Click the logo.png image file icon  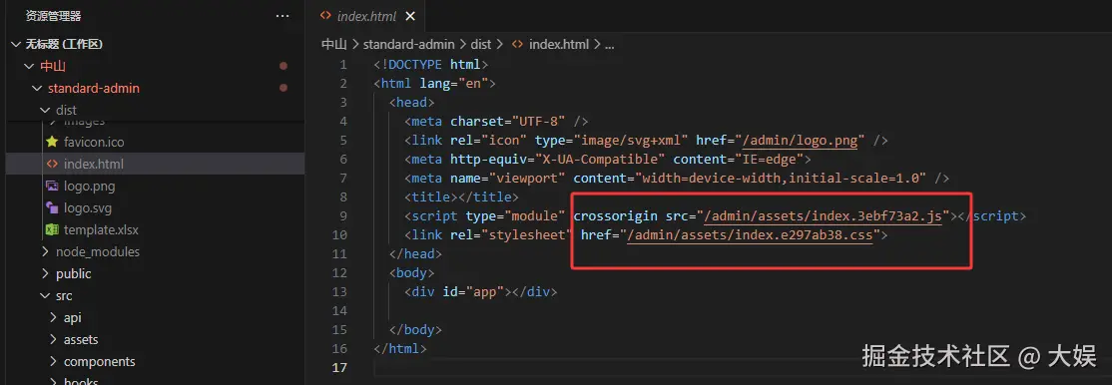tap(52, 187)
